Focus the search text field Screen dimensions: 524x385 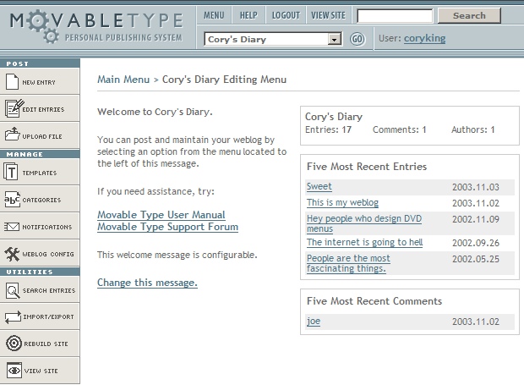click(395, 16)
